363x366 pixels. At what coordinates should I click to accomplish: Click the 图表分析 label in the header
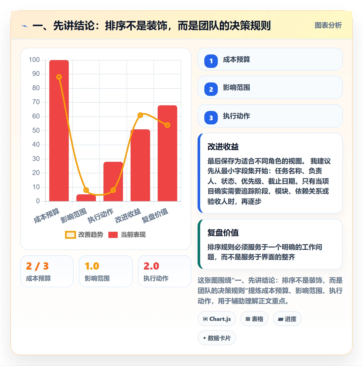328,25
